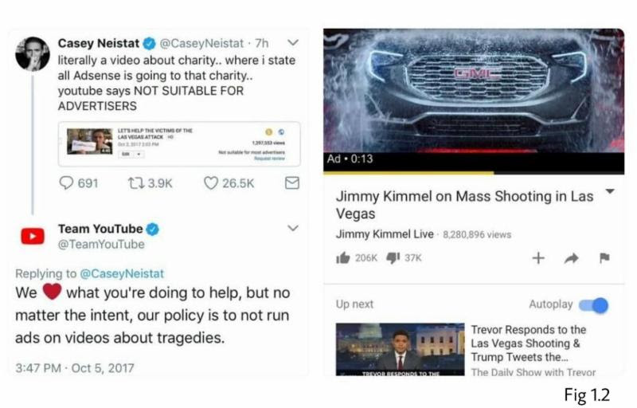Open the chevron menu on Team YouTube's tweet
The image size is (637, 408).
point(293,228)
